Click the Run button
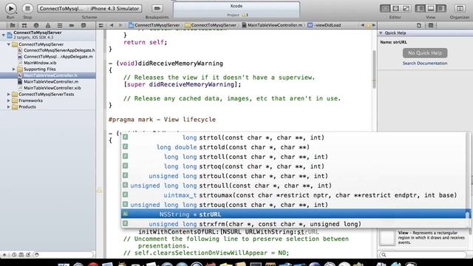Viewport: 473px width, 266px height. (x=11, y=8)
